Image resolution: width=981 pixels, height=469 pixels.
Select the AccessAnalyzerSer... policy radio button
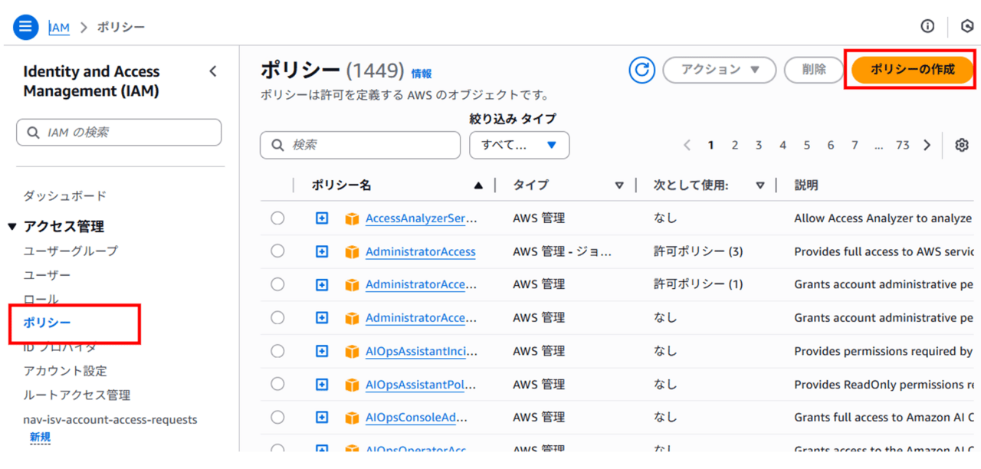(277, 218)
